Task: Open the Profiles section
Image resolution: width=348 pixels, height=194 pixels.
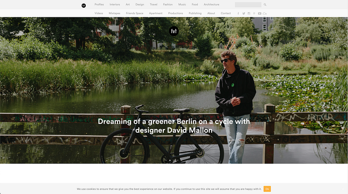Action: (x=99, y=5)
